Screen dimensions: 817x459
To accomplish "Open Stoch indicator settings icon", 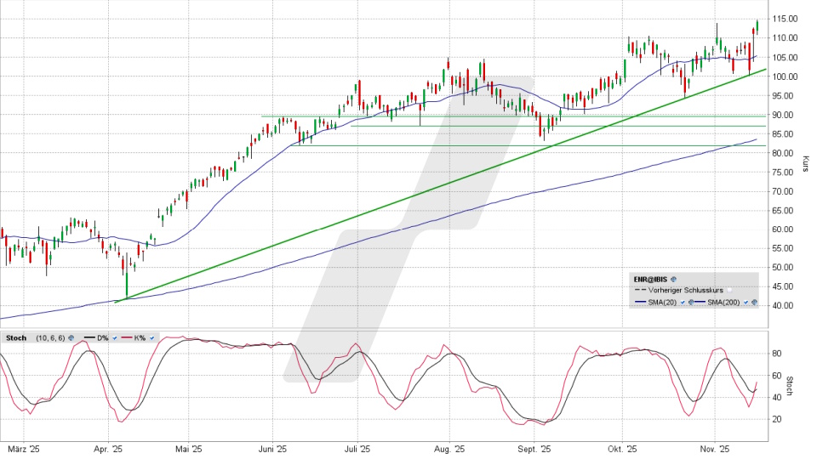I will pyautogui.click(x=71, y=338).
